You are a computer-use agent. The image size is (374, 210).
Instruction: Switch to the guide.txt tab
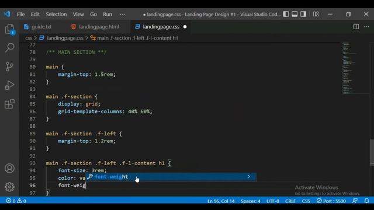(x=37, y=27)
